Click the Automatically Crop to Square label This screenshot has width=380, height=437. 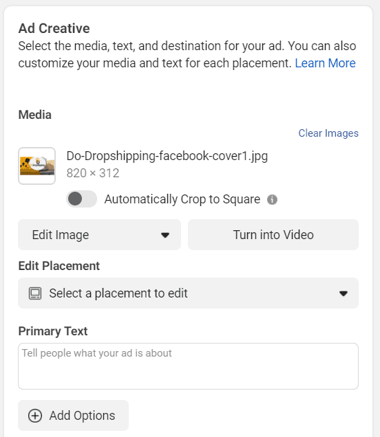point(182,199)
